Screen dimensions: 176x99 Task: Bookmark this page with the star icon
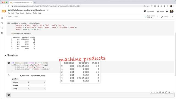point(148,6)
